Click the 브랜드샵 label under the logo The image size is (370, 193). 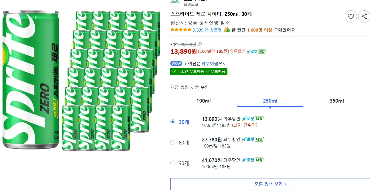(x=191, y=5)
